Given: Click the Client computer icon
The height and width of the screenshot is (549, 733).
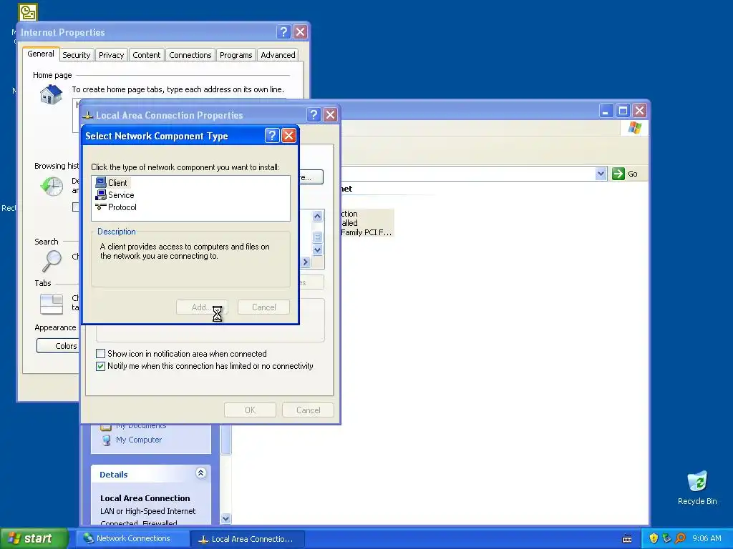Looking at the screenshot, I should pyautogui.click(x=100, y=182).
